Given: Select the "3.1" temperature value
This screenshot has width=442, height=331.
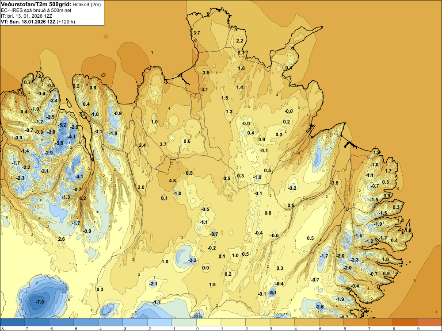Looking at the screenshot, I should point(204,89).
